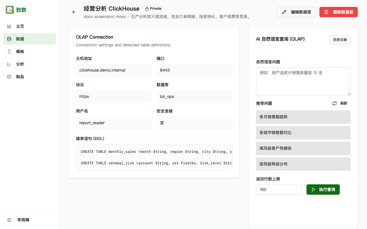Open the 制品 menu item
The height and width of the screenshot is (229, 367).
click(30, 77)
